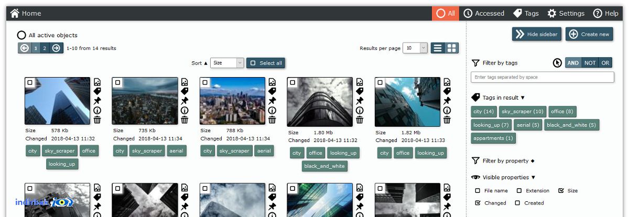Expand the Filter by property section
Image resolution: width=629 pixels, height=217 pixels.
533,161
